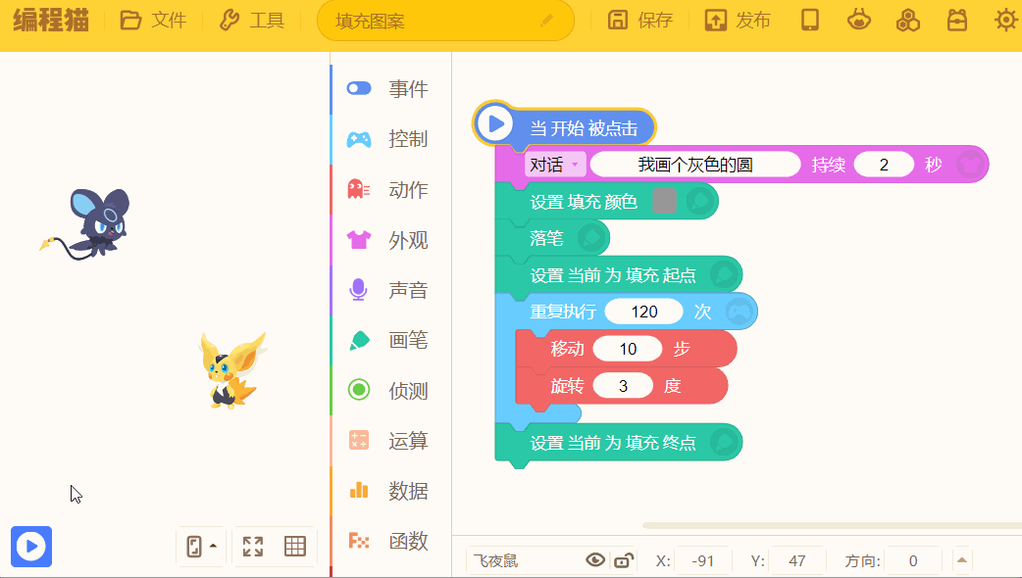
Task: Publish the project with 发布
Action: pyautogui.click(x=738, y=21)
